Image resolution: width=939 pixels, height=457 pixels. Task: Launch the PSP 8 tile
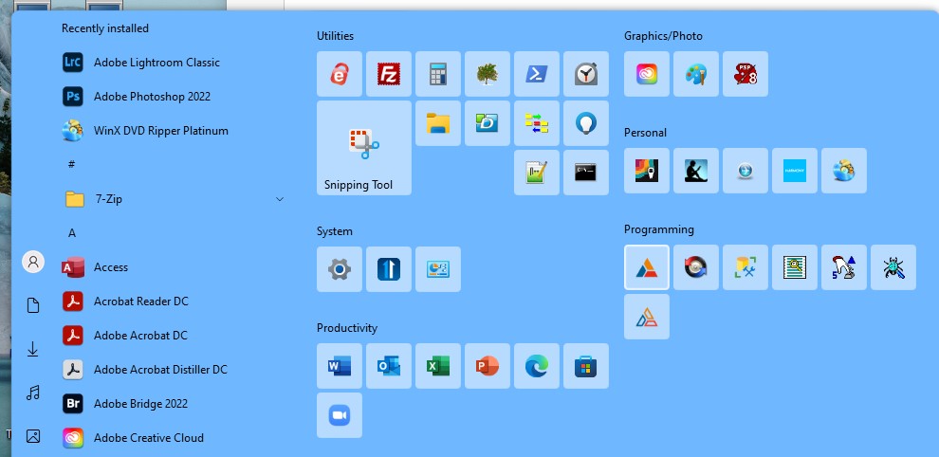[746, 74]
